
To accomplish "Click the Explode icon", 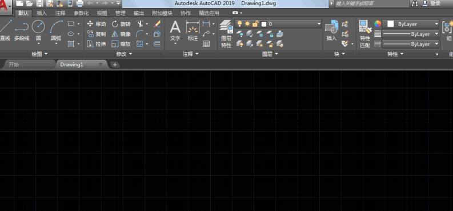I will (157, 34).
